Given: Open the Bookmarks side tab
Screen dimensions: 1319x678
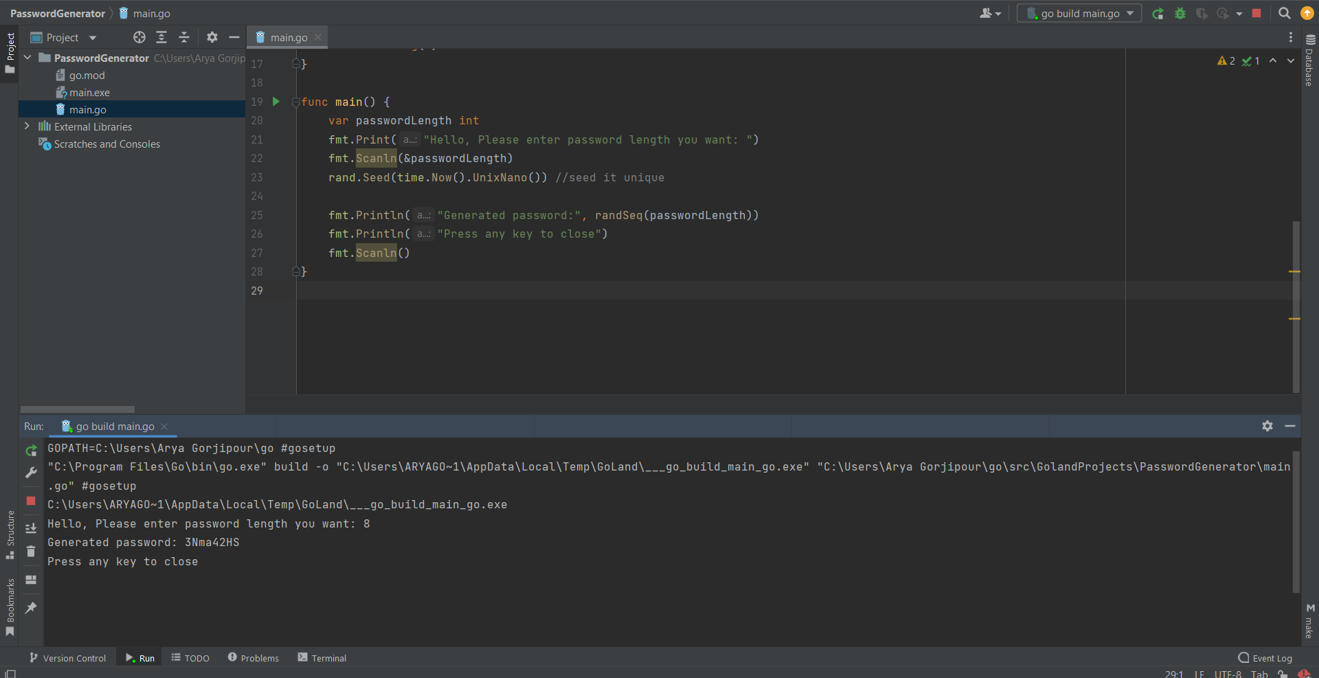Looking at the screenshot, I should tap(10, 607).
